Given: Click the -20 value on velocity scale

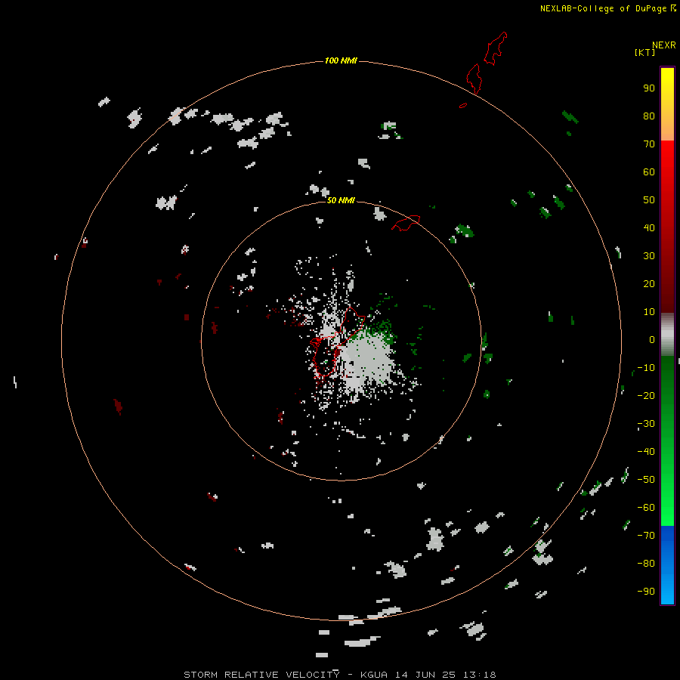Looking at the screenshot, I should [646, 395].
